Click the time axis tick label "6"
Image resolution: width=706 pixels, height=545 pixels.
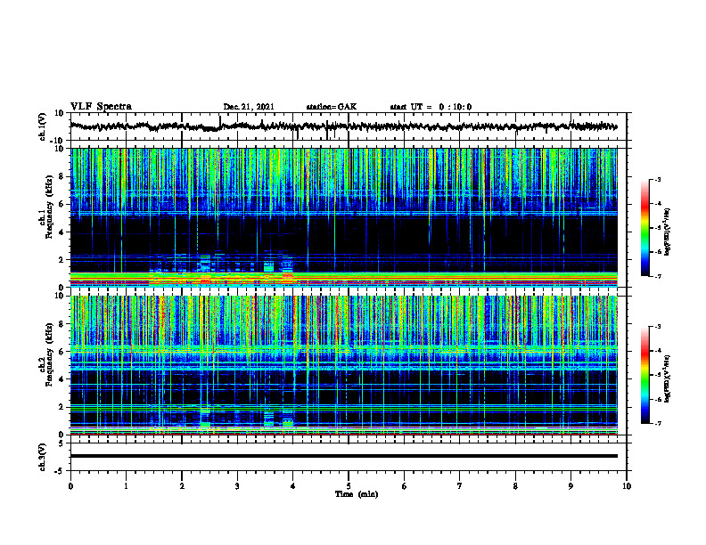[x=405, y=486]
